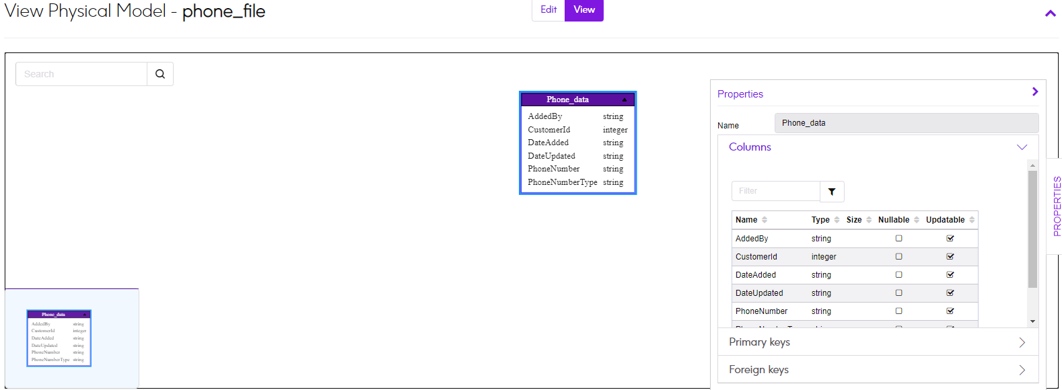Toggle Updatable checkbox for DateAdded

[950, 274]
